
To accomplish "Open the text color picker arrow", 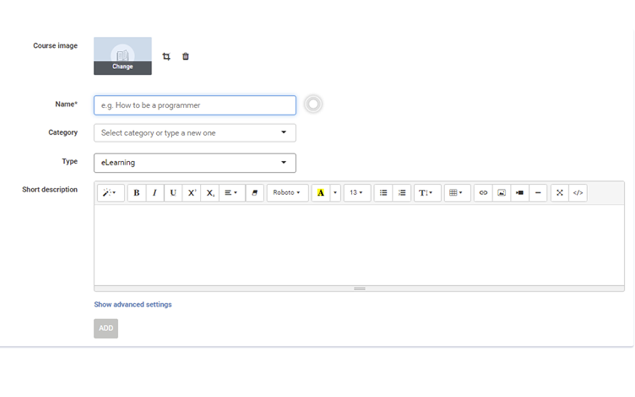I will (x=335, y=193).
